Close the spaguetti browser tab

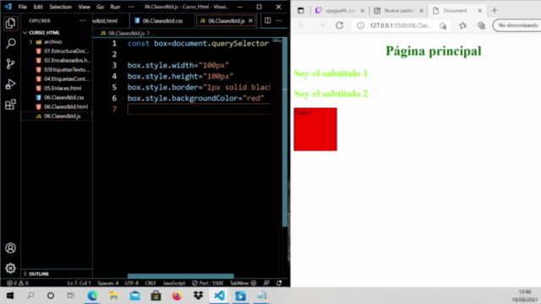tap(363, 11)
